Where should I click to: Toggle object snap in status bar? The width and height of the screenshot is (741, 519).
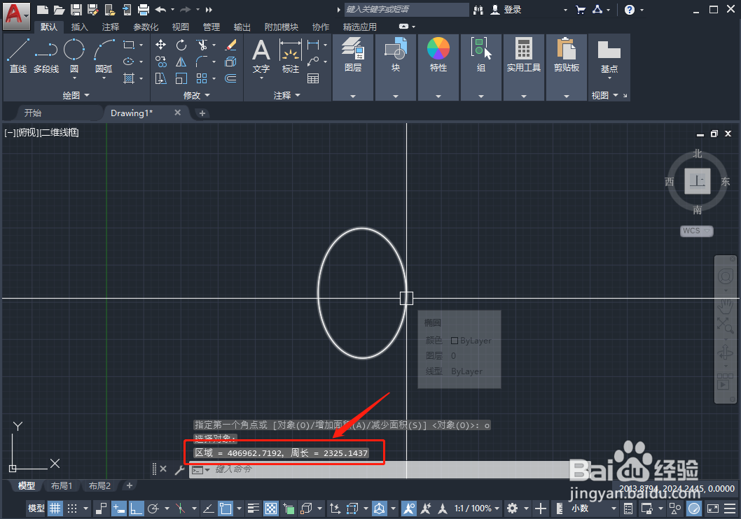[x=226, y=508]
